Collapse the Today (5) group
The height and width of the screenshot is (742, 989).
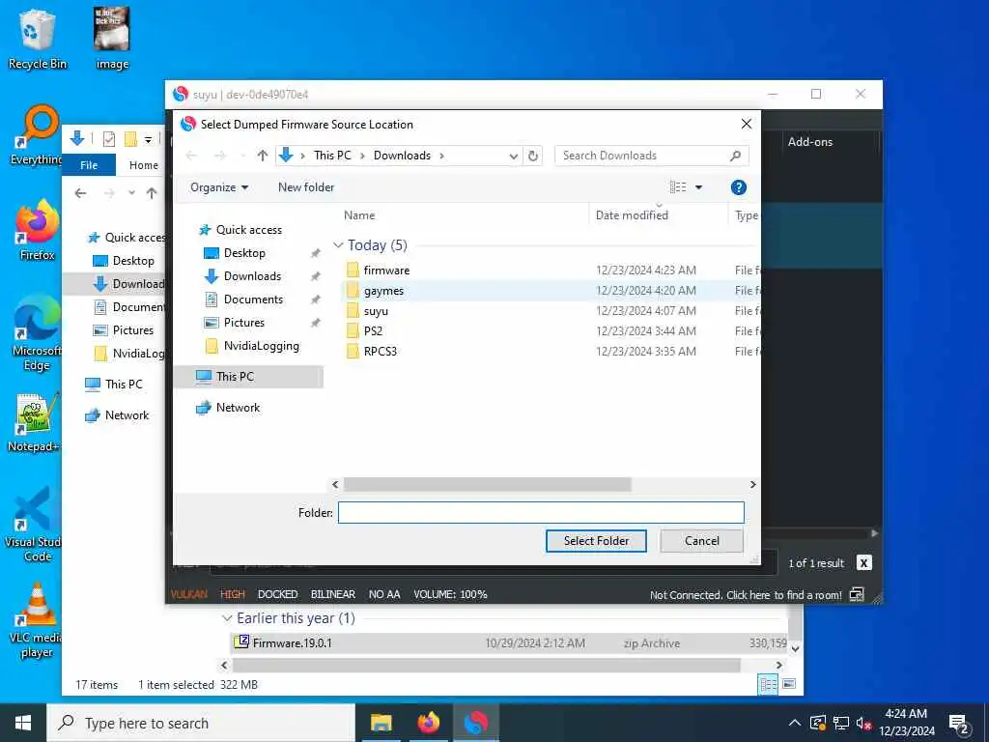[x=338, y=245]
